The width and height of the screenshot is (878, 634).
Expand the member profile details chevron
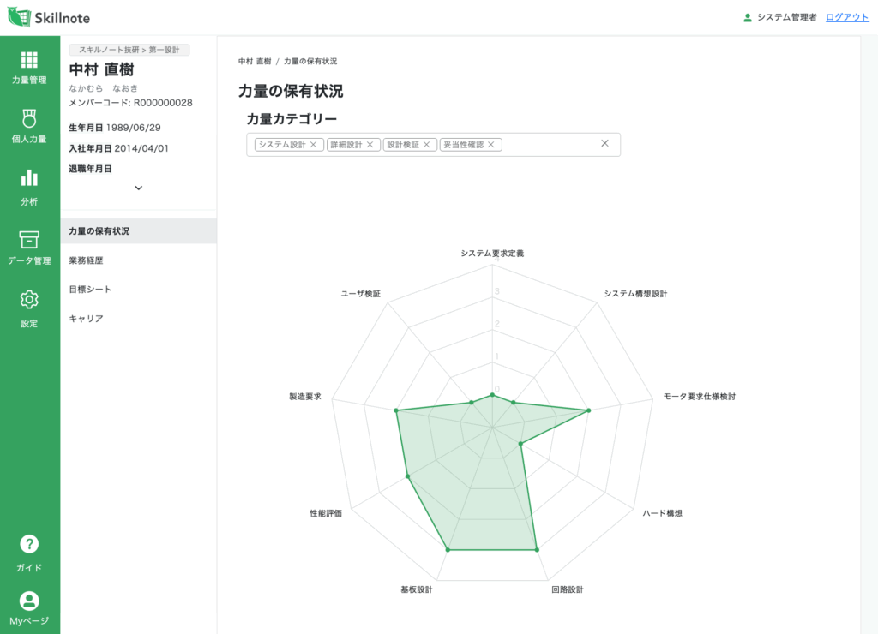pos(139,188)
